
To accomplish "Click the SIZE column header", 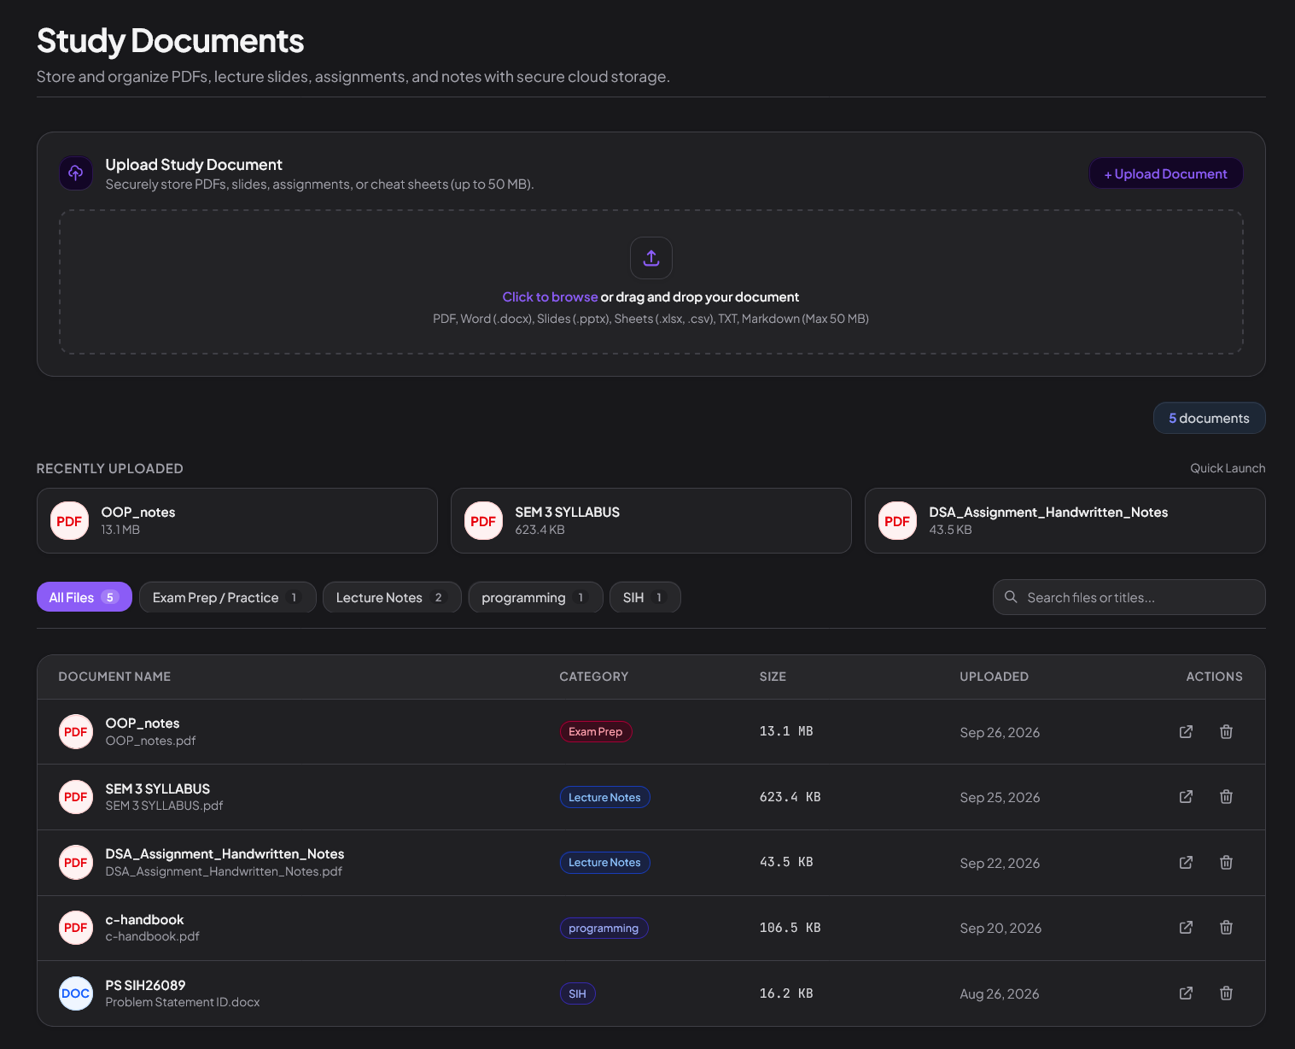I will coord(773,677).
